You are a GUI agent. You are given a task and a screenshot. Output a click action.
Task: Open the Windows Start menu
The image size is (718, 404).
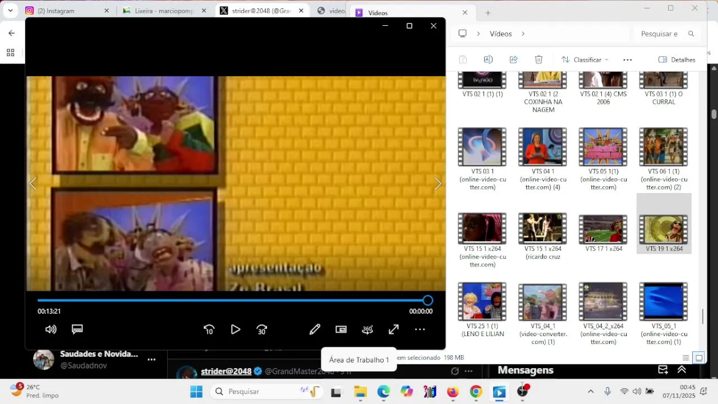click(196, 392)
